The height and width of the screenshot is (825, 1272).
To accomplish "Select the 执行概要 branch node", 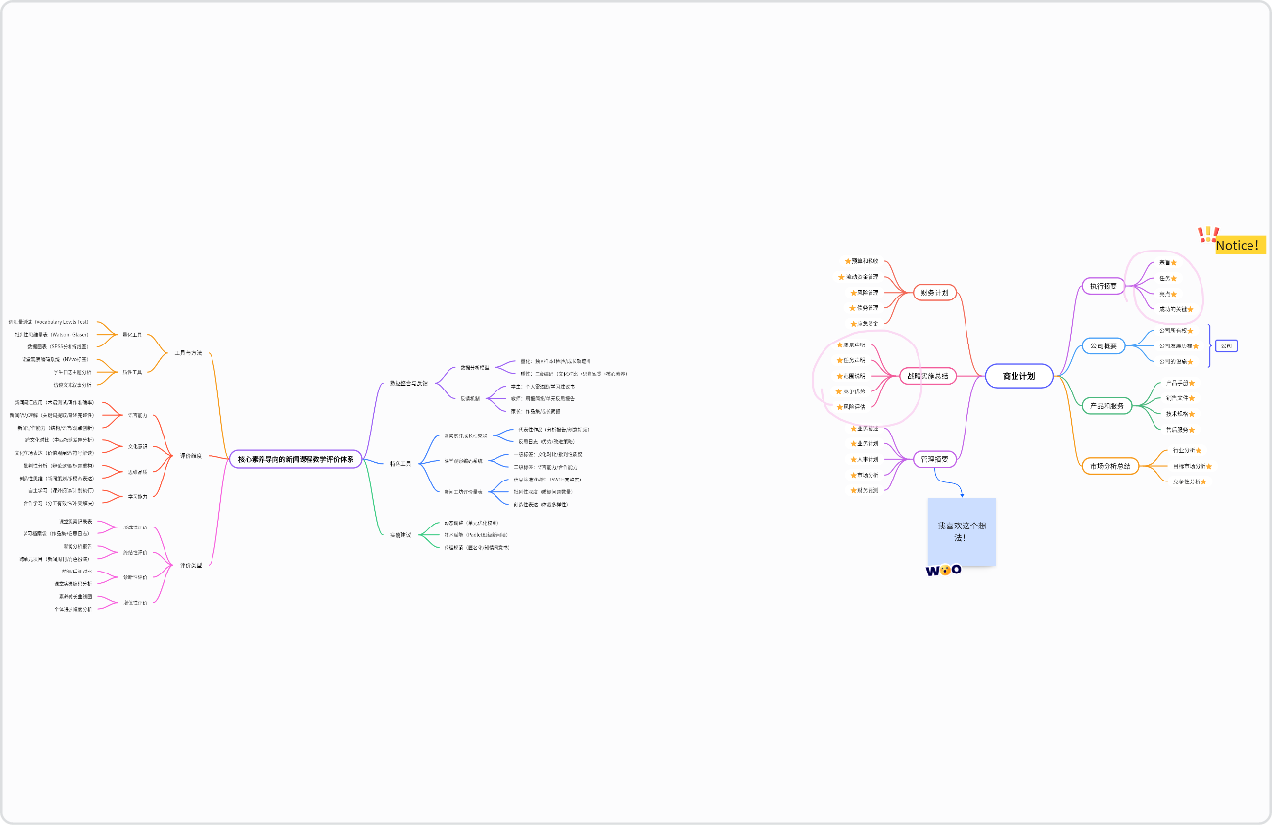I will [x=1103, y=287].
